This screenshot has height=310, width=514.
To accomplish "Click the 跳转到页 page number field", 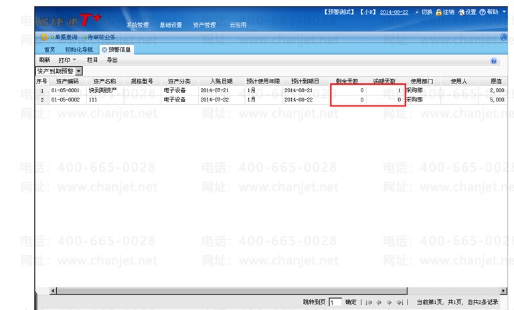I will (x=335, y=302).
